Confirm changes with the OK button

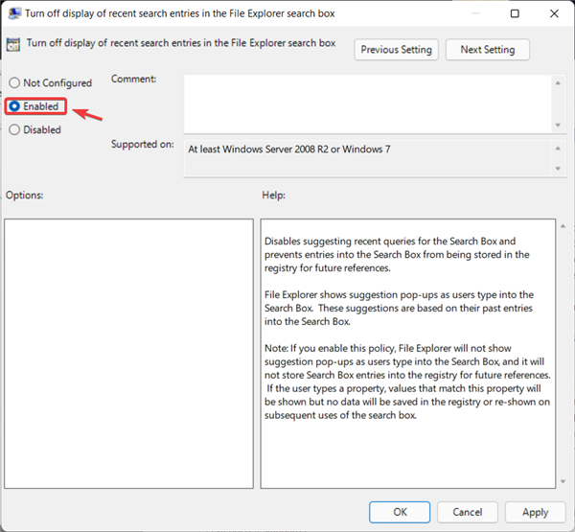[400, 512]
